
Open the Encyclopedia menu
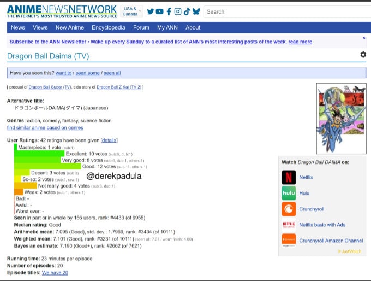(x=108, y=27)
